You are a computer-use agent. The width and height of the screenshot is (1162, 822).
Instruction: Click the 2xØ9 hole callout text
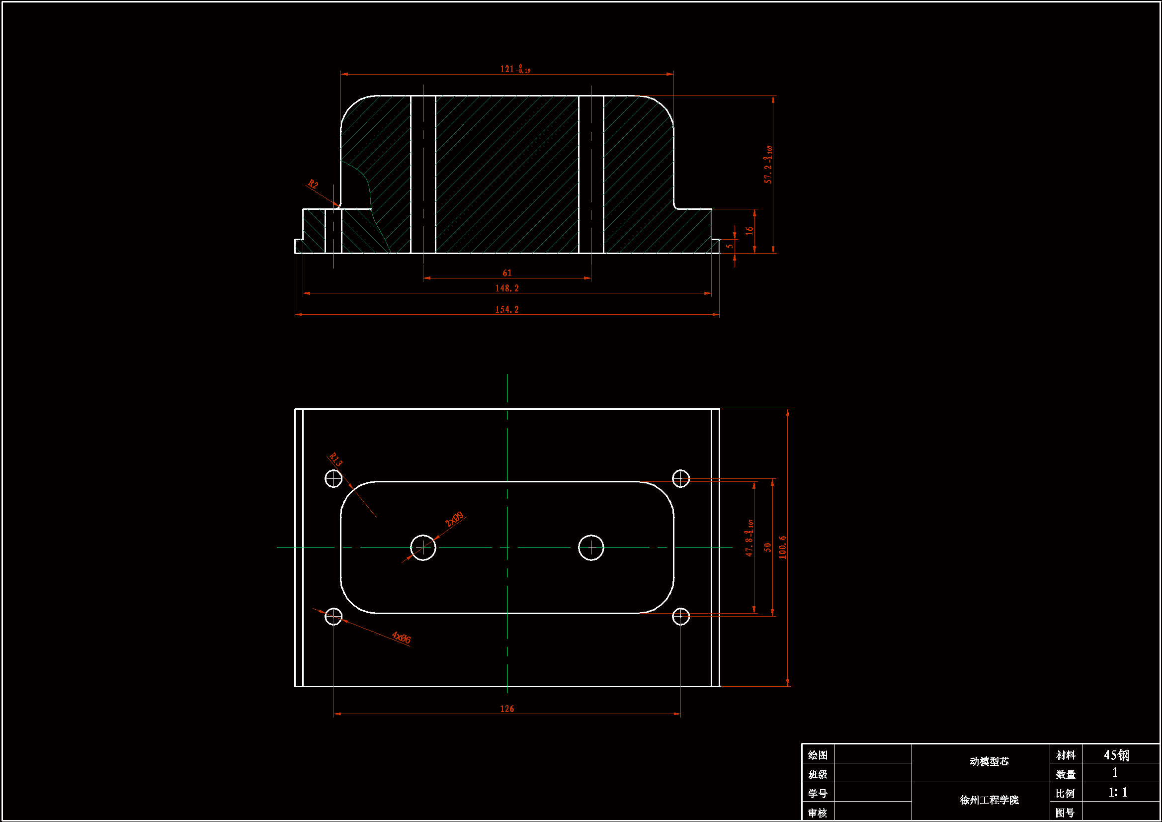tap(454, 519)
